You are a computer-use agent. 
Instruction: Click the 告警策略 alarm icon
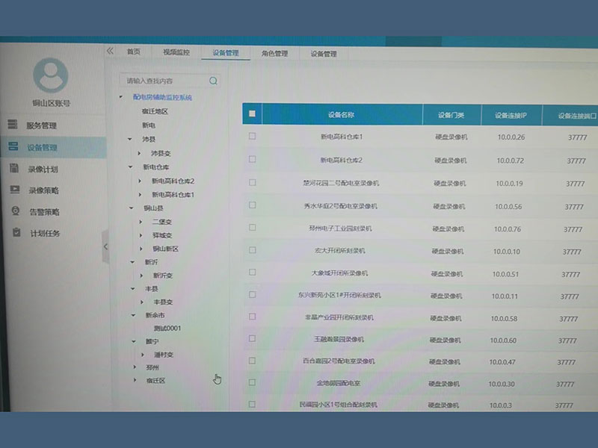14,211
